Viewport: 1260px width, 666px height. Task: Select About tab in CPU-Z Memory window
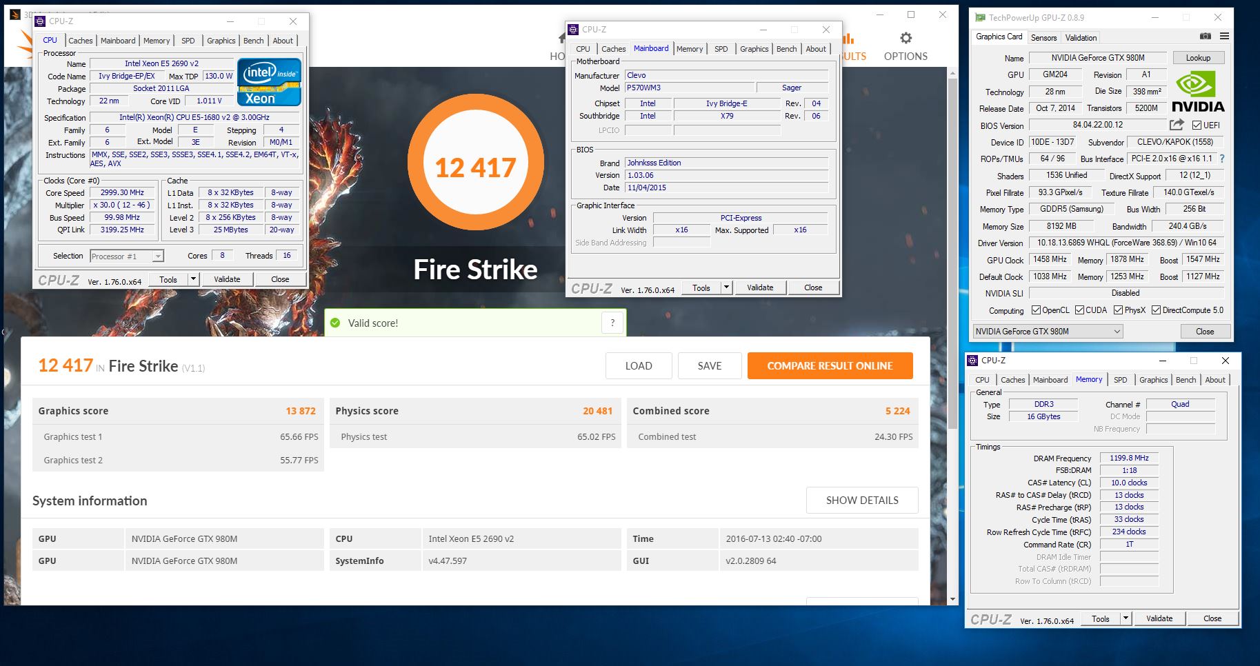point(1215,380)
